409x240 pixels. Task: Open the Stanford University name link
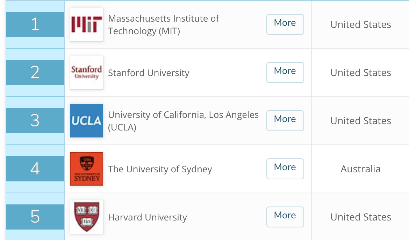pyautogui.click(x=149, y=73)
